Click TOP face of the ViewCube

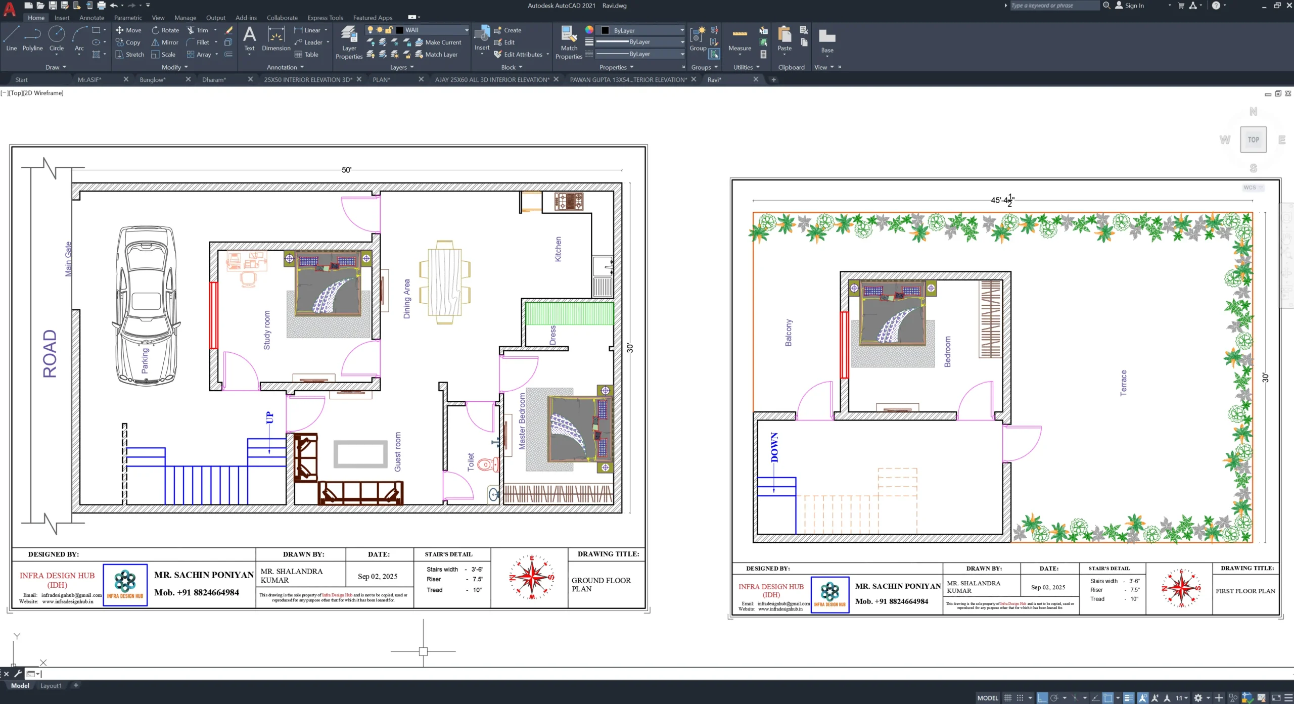(x=1253, y=140)
